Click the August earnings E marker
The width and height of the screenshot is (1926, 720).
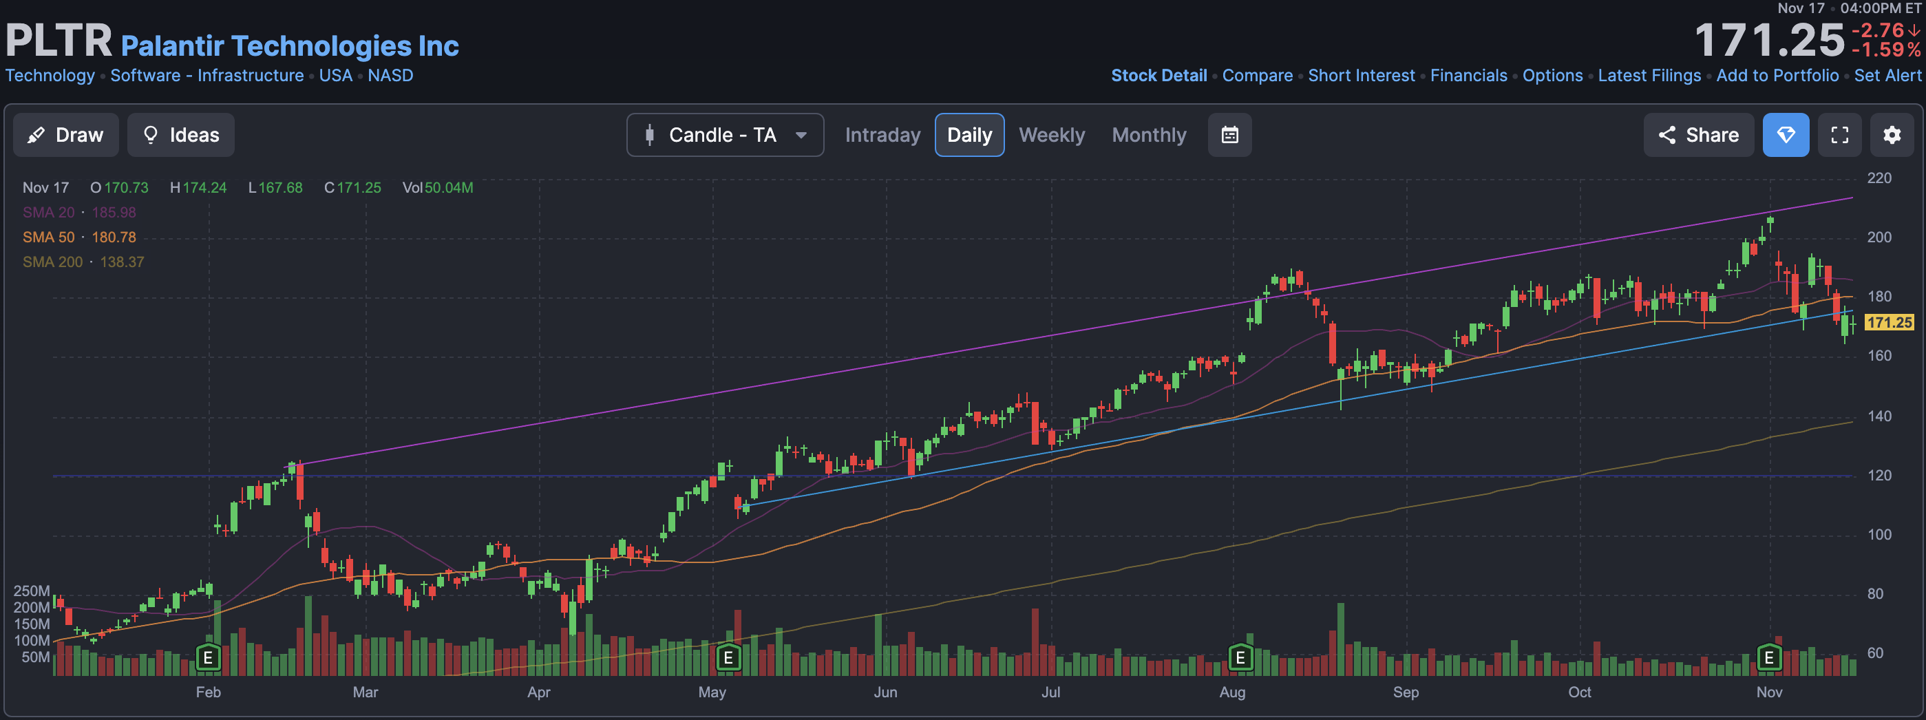pyautogui.click(x=1240, y=657)
